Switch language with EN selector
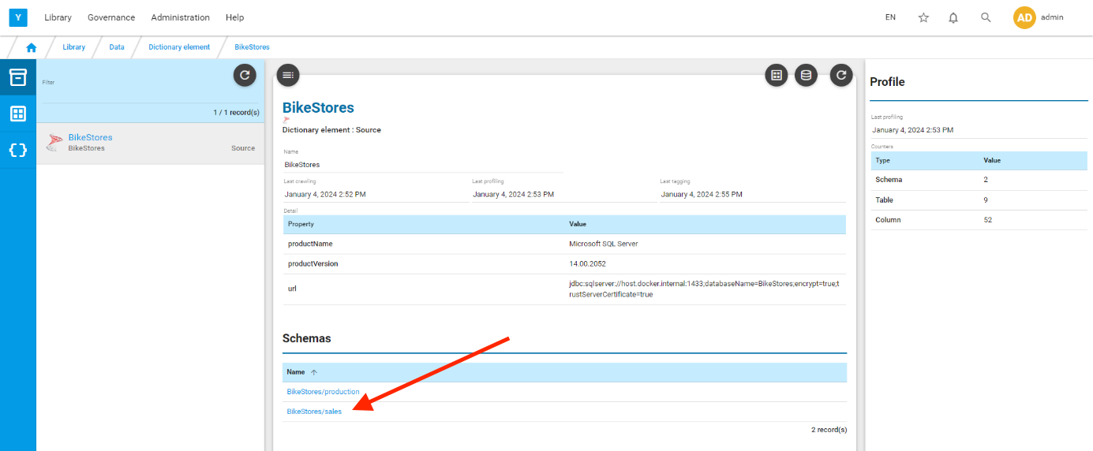 [x=890, y=17]
